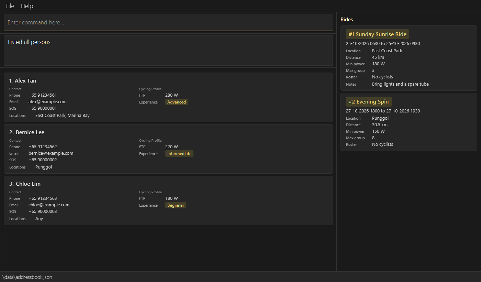Open the File menu
This screenshot has height=282, width=481.
(x=10, y=6)
